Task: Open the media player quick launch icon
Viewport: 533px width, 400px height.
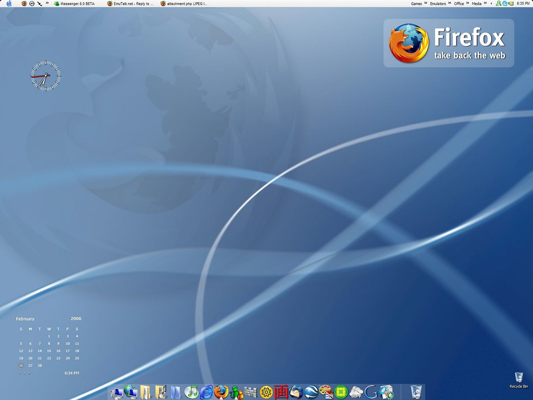Action: (x=32, y=3)
